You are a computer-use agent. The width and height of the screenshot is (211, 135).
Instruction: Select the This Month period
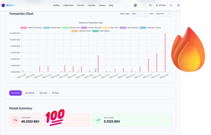pos(15,93)
